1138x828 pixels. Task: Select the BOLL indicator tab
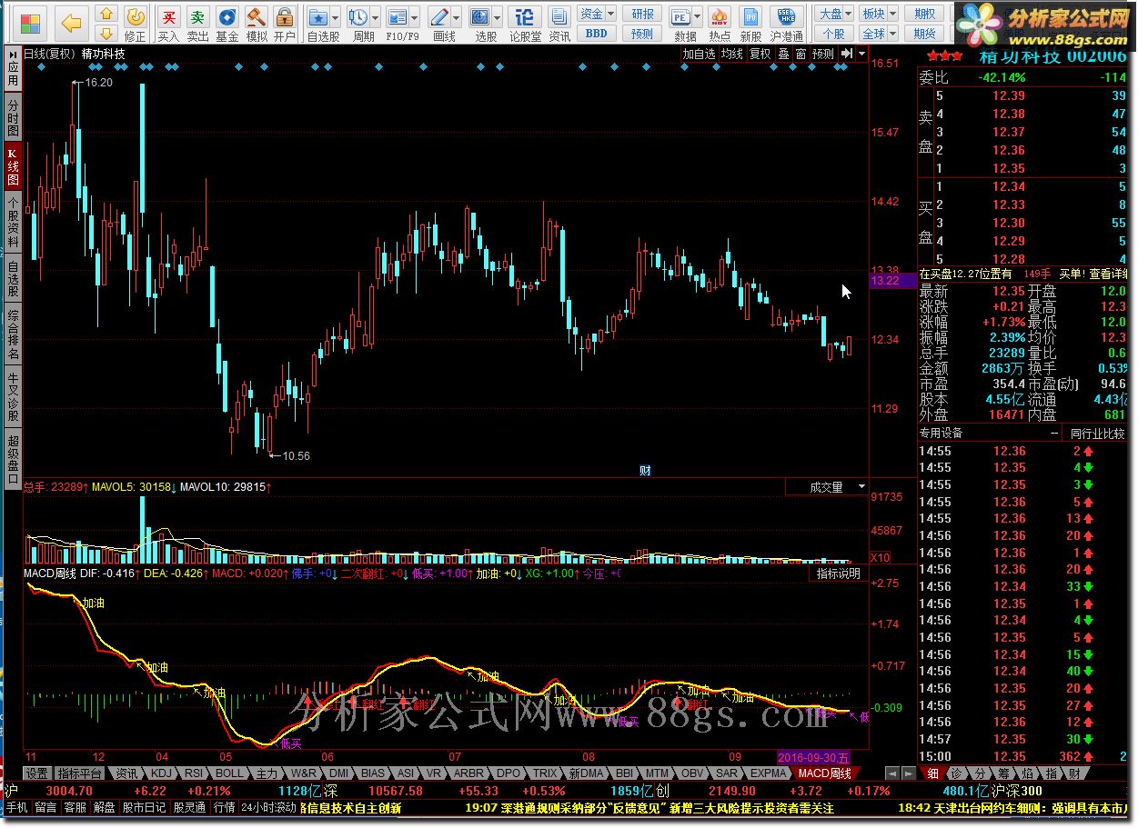click(x=230, y=773)
